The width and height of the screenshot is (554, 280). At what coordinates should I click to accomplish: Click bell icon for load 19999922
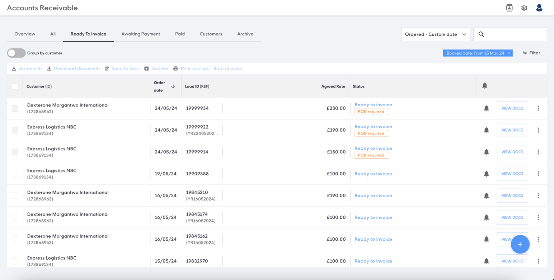[487, 130]
